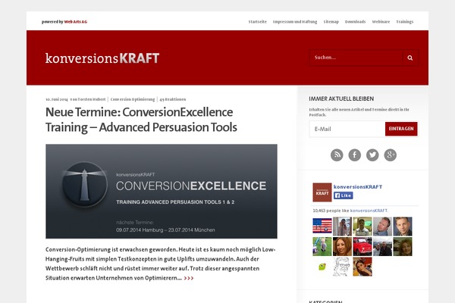Open the Twitter round icon

point(372,155)
